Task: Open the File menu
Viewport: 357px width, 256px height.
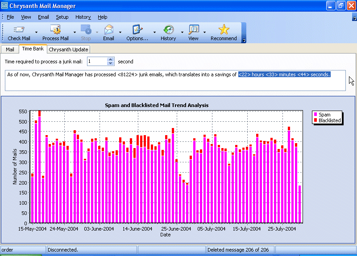Action: click(10, 17)
